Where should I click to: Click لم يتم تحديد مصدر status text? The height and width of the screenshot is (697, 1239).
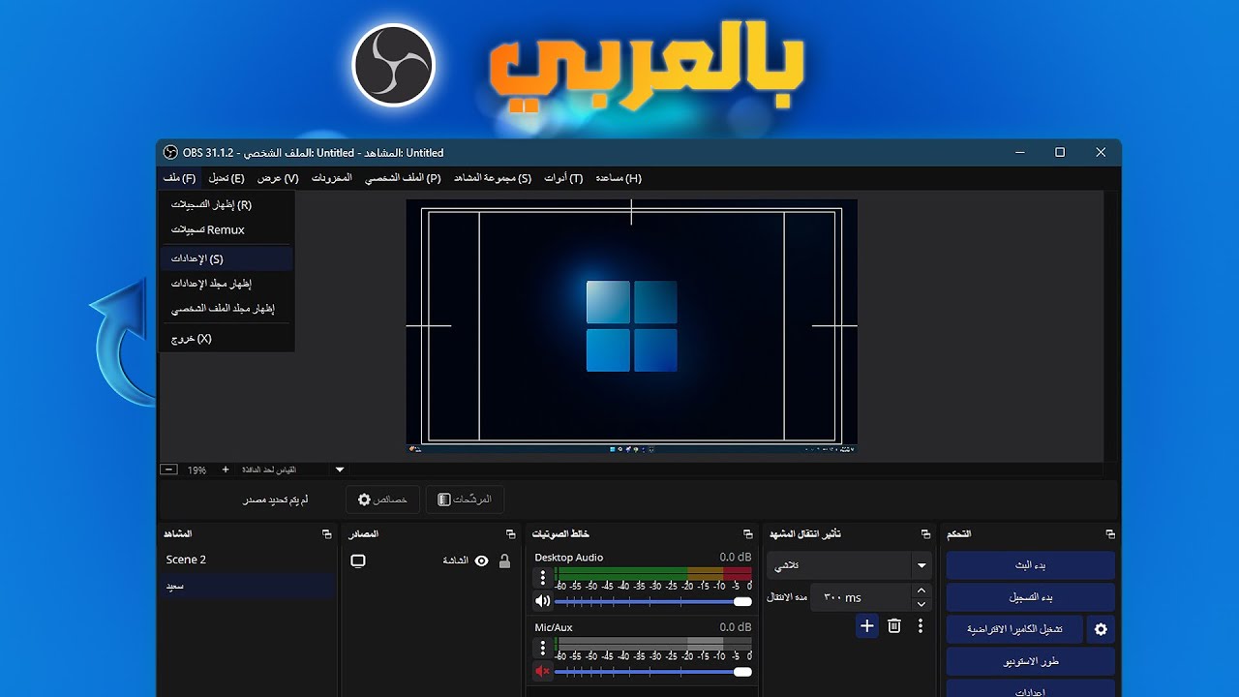coord(276,500)
